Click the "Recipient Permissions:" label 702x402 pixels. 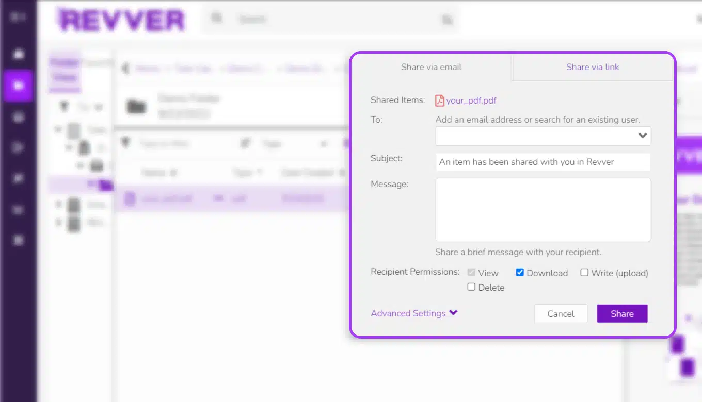[415, 272]
